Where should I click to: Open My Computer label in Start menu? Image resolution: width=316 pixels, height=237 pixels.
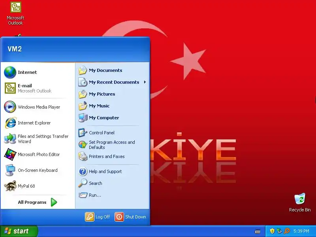pos(104,118)
